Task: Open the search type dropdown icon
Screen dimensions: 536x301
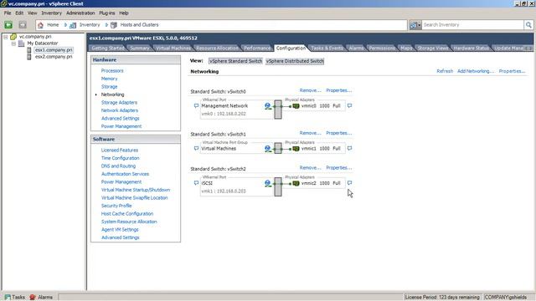Action: (x=415, y=25)
